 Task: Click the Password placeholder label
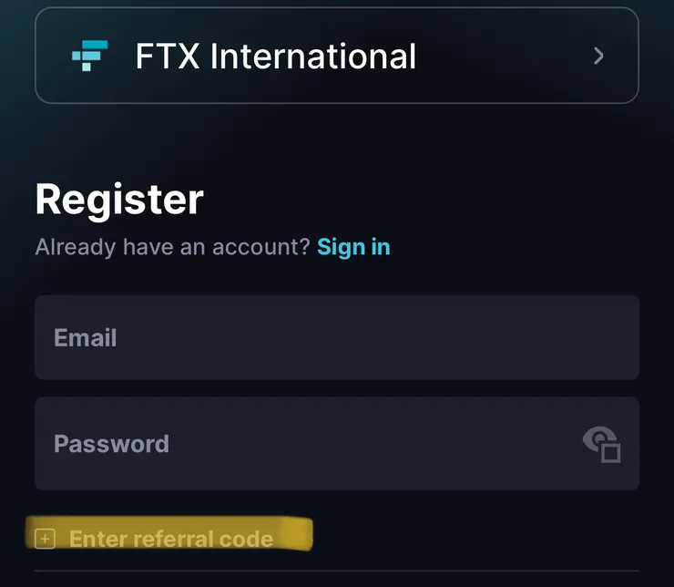(111, 444)
